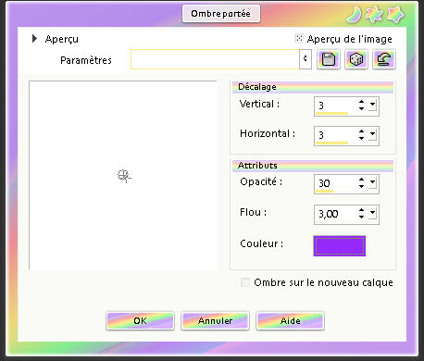This screenshot has height=361, width=424.
Task: Click inside the Flou value field
Action: (x=336, y=214)
